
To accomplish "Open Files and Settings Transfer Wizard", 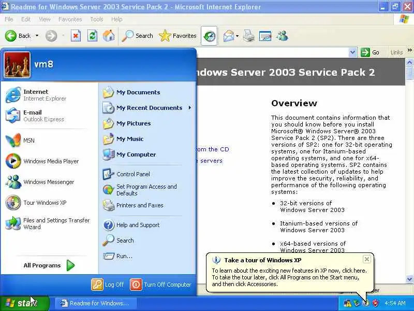I will [49, 223].
